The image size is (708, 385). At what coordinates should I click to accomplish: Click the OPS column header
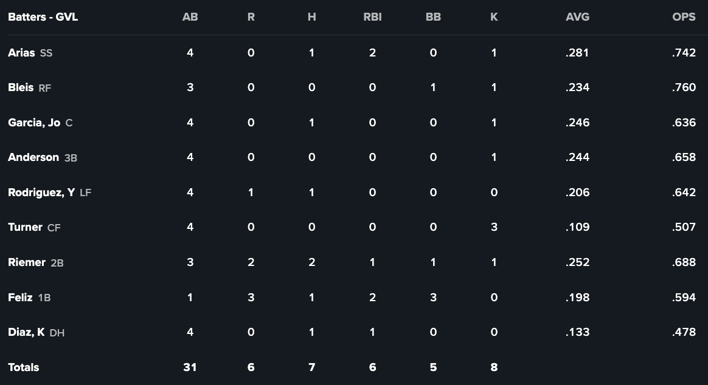(x=684, y=17)
